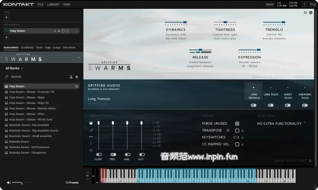Filter presets by favorites star
This screenshot has height=190, width=318.
click(x=77, y=77)
